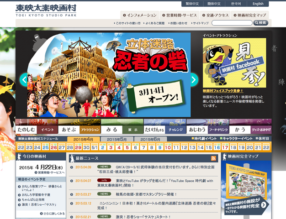The height and width of the screenshot is (219, 286).
Task: Open the 交通・アクセス tab
Action: [x=215, y=16]
